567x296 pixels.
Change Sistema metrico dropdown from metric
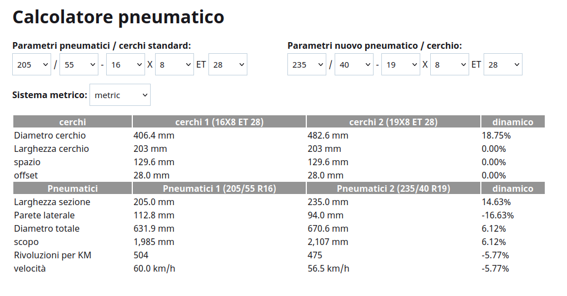point(120,95)
